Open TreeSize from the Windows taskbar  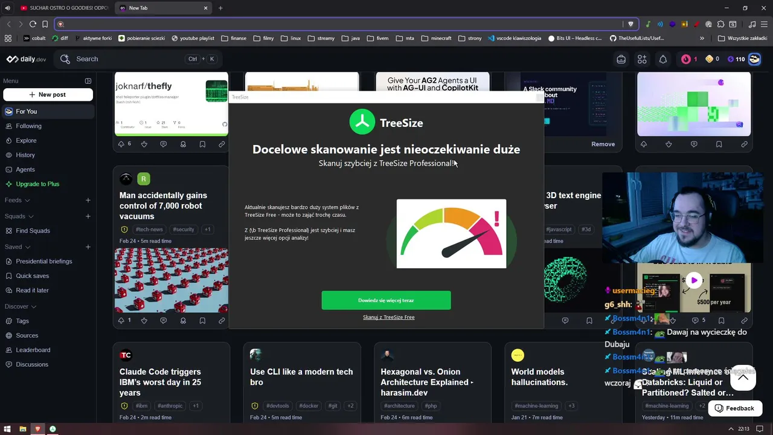point(53,429)
